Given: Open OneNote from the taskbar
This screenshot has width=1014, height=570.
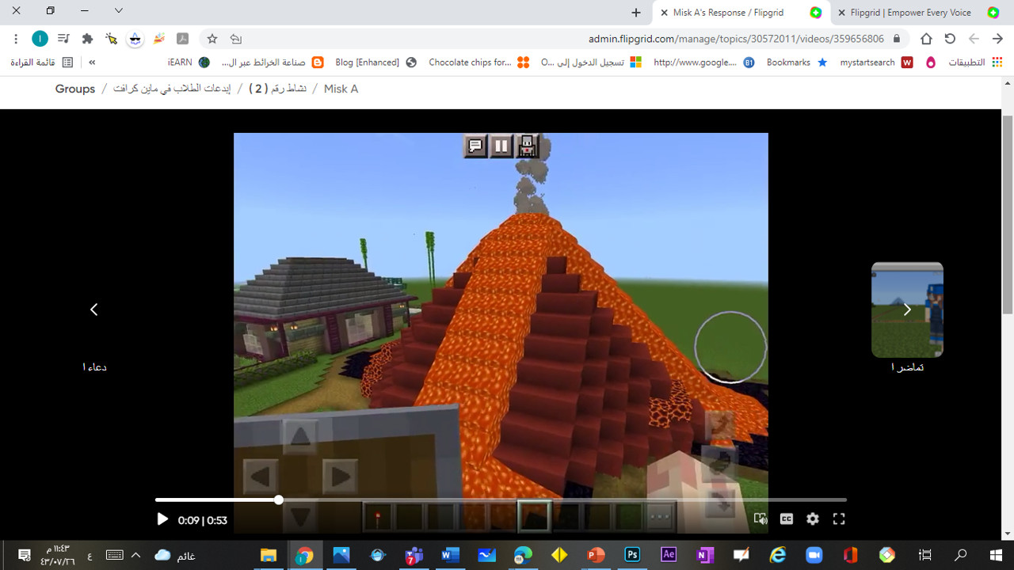Looking at the screenshot, I should pos(704,555).
